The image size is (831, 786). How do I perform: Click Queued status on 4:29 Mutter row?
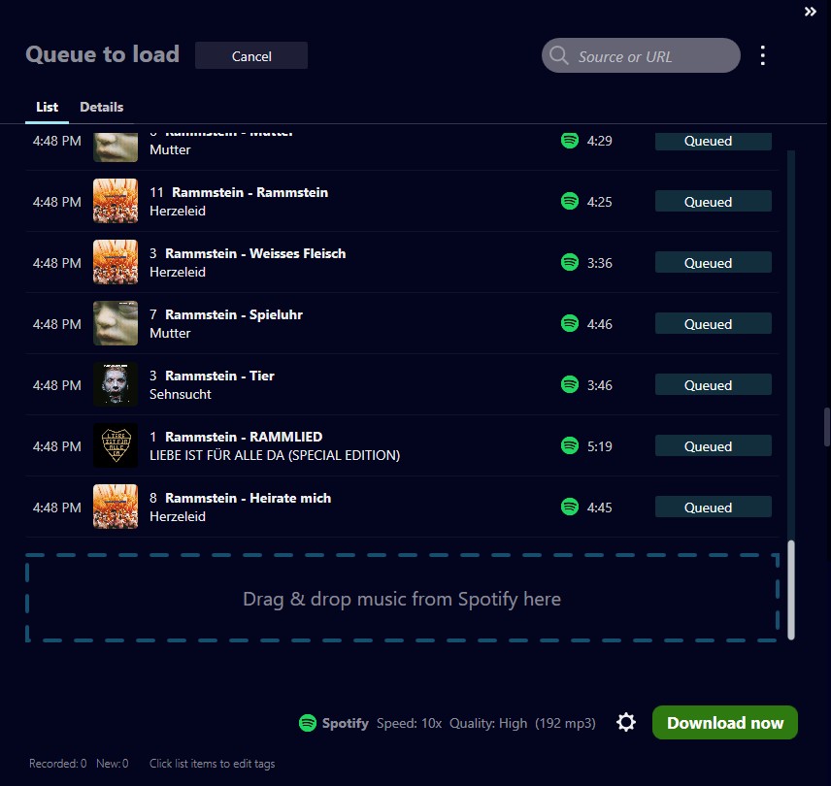713,141
